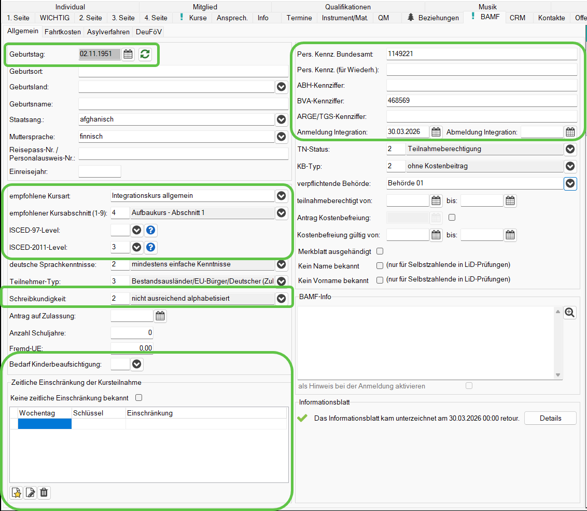Click the green refresh icon beside Geburtstag
This screenshot has height=511, width=587.
145,54
